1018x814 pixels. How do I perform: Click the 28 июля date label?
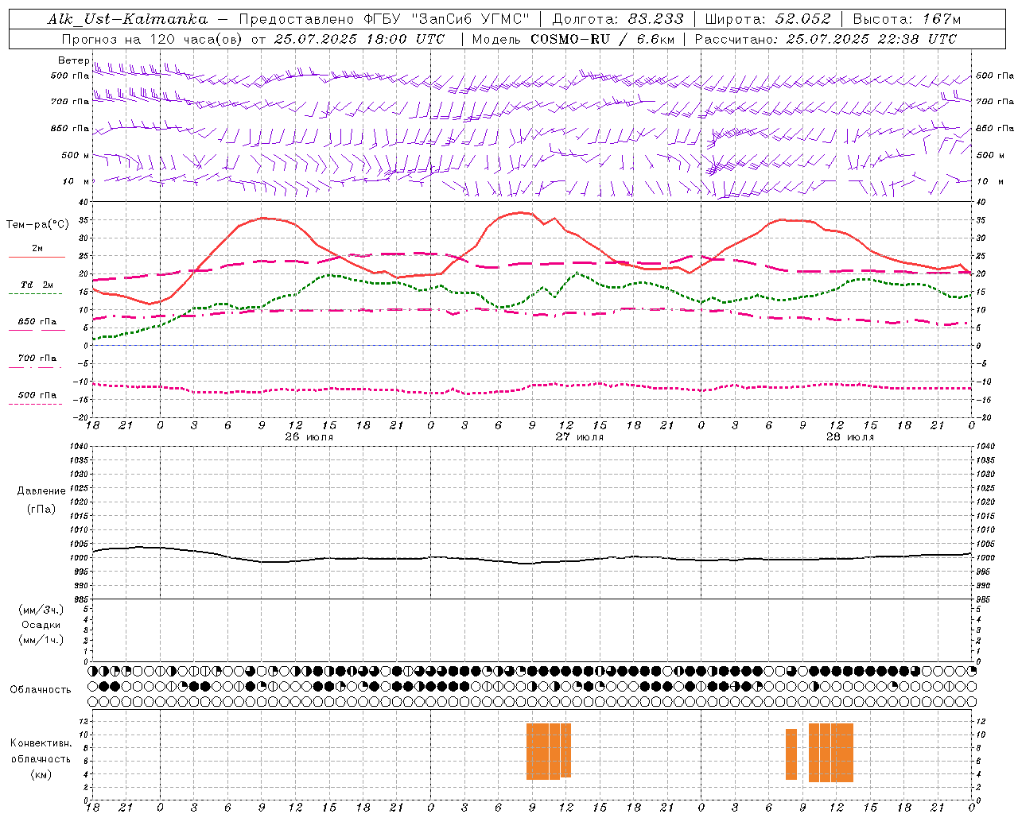(x=849, y=436)
